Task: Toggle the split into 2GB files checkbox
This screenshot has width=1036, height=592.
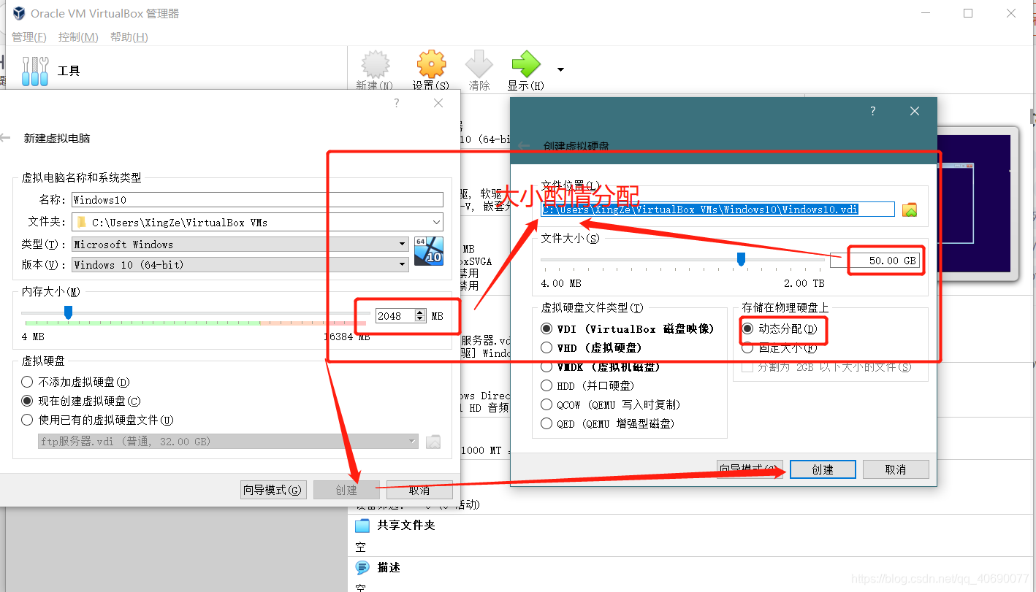Action: [x=747, y=366]
